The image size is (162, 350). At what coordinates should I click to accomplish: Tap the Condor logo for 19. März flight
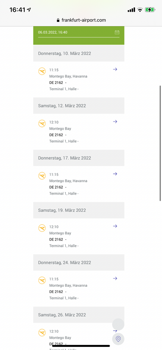point(42,228)
